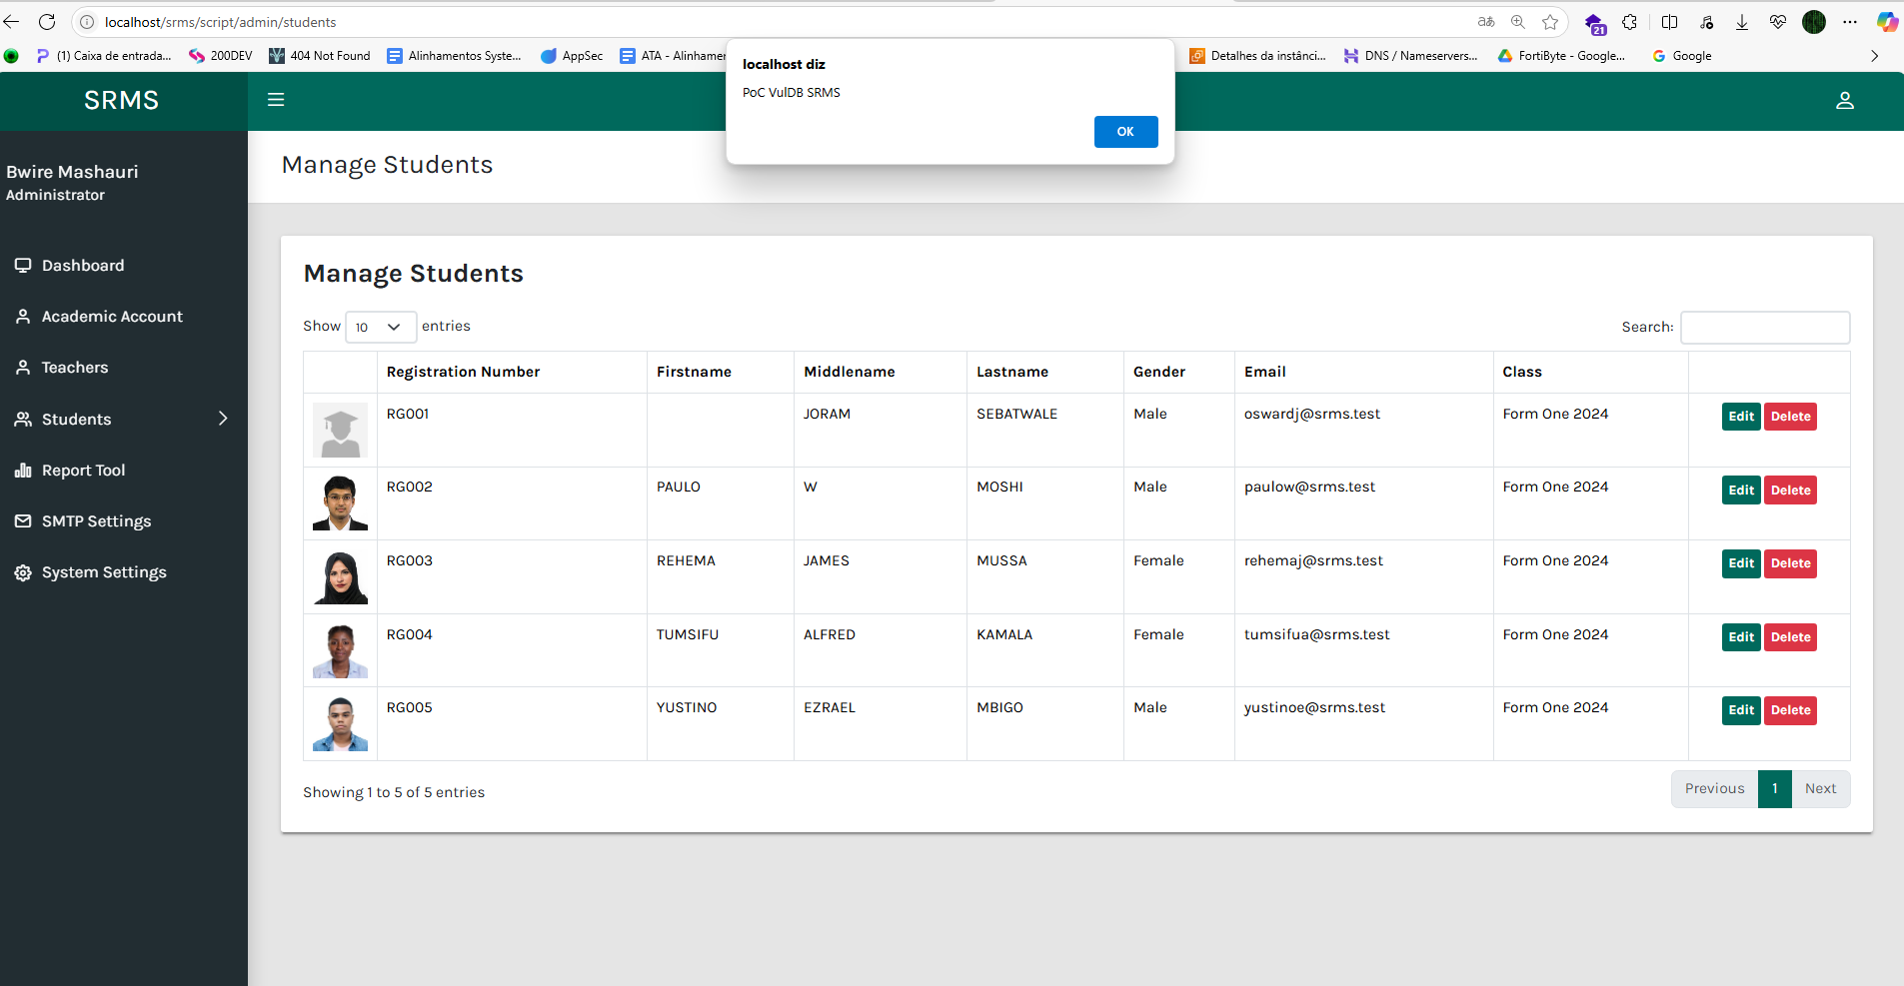Click the photo of student RG005
The width and height of the screenshot is (1904, 986).
[x=340, y=724]
